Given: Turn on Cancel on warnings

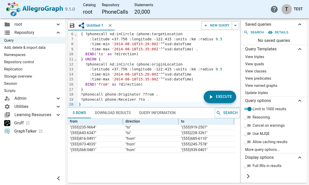Looking at the screenshot, I should coord(247,125).
